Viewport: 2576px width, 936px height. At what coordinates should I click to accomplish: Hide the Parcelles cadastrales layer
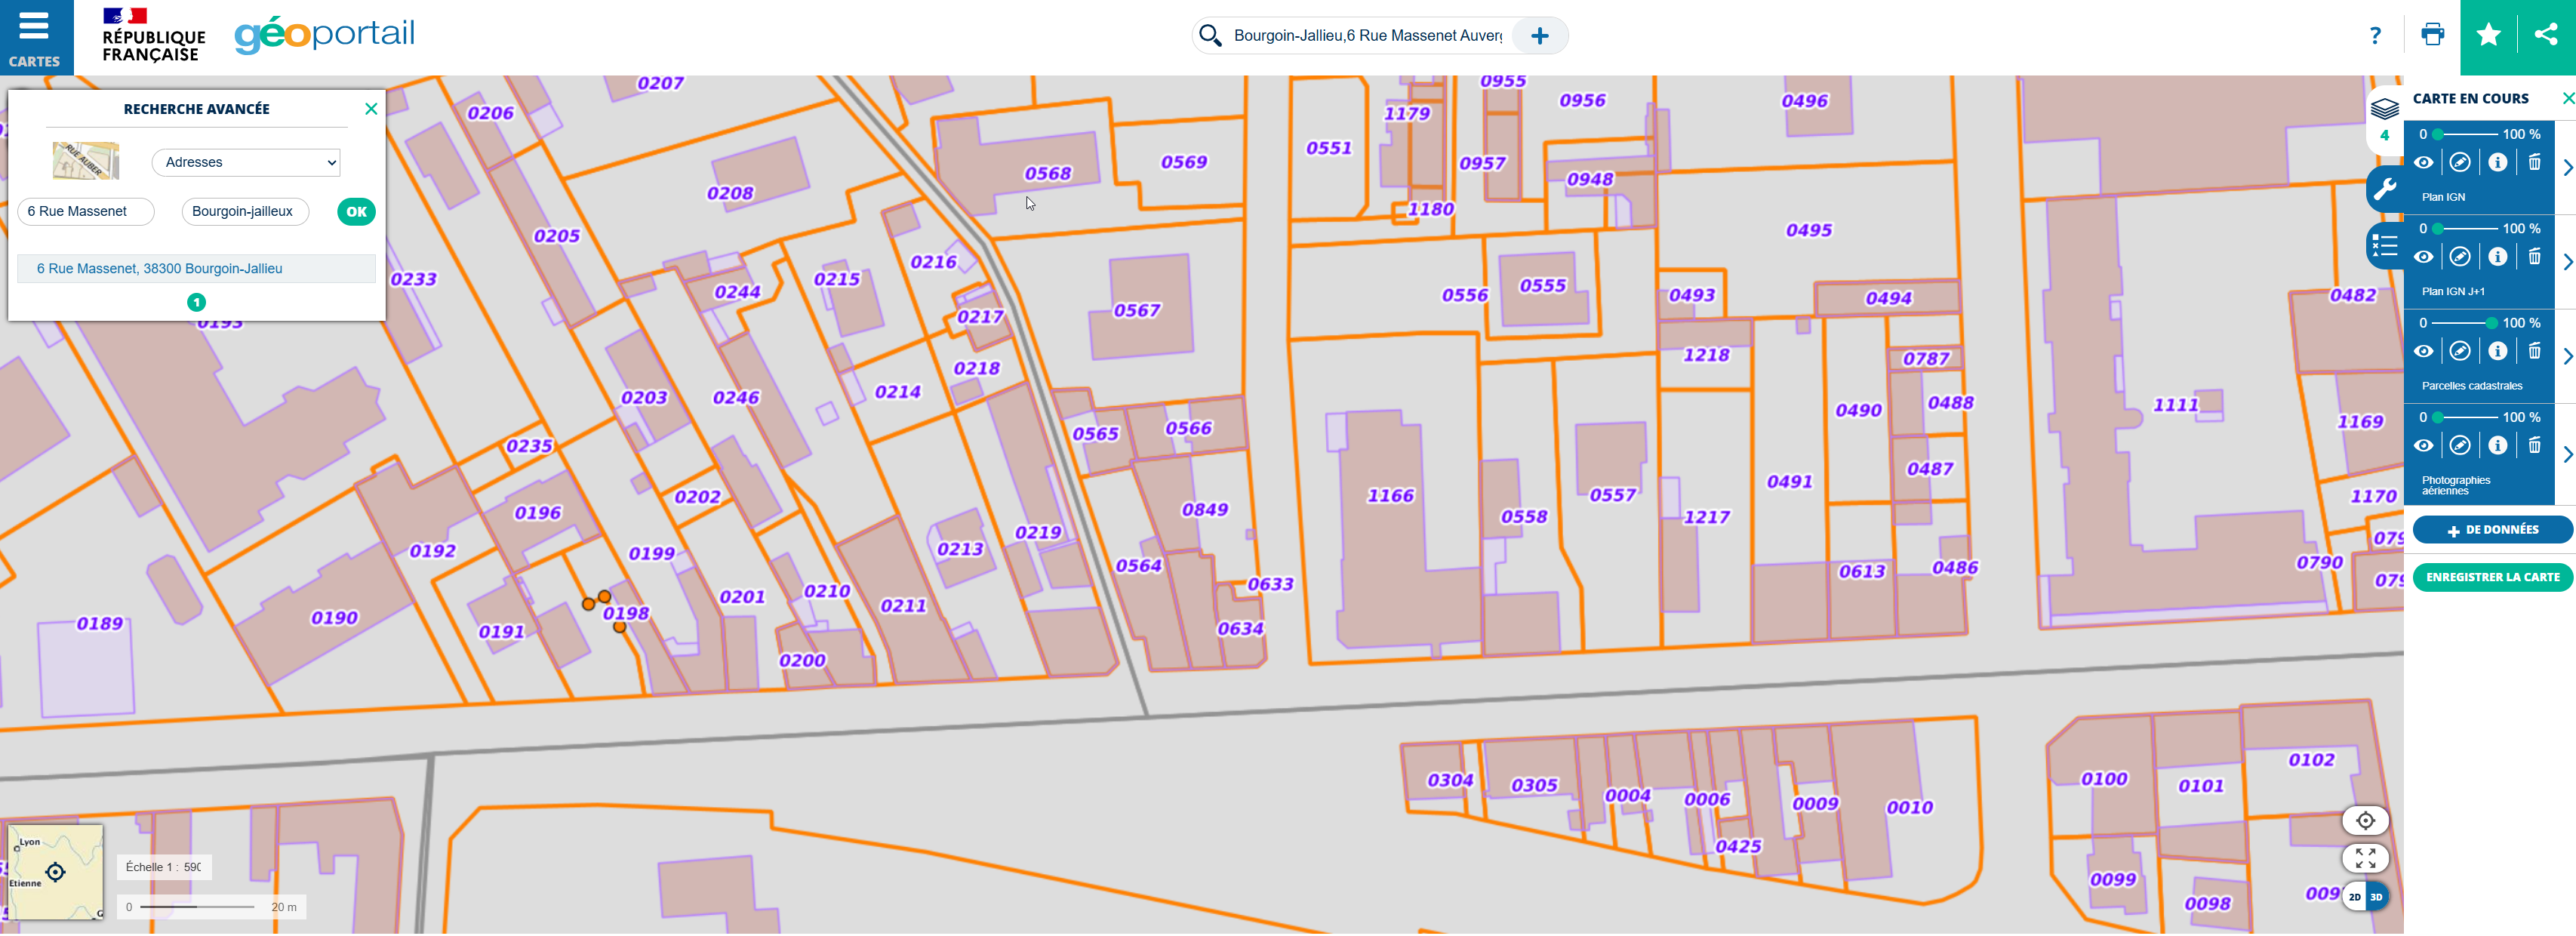coord(2423,351)
